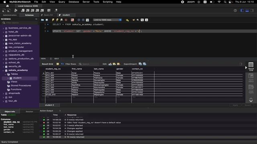
Task: Open Form Editor side panel button
Action: 251,78
